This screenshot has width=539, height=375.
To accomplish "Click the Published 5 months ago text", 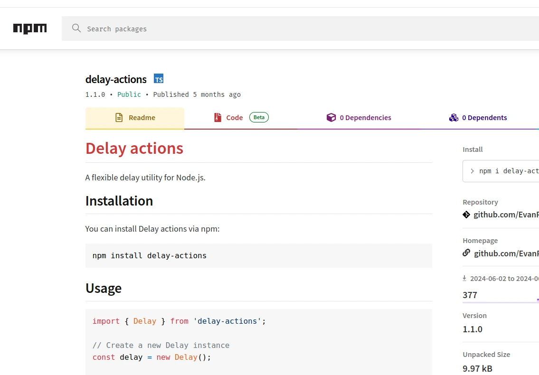I will coord(197,94).
